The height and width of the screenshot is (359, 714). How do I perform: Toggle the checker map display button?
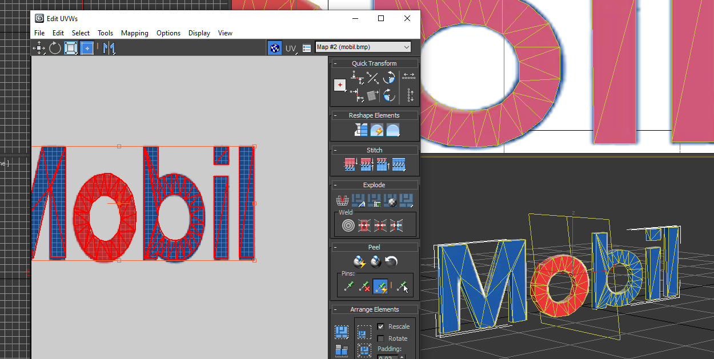coord(275,48)
